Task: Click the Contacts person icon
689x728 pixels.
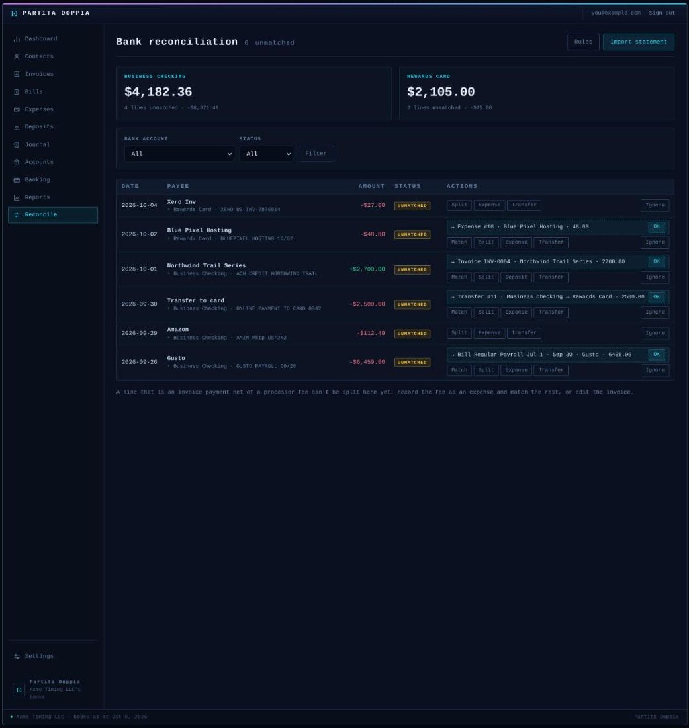Action: [x=17, y=57]
